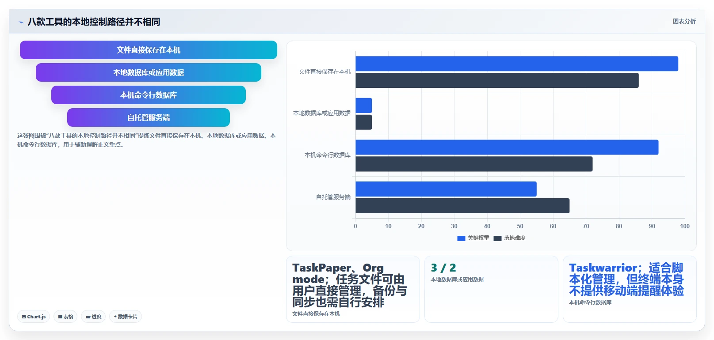The height and width of the screenshot is (340, 714).
Task: Click dark bar for 自托管服务端
Action: point(462,206)
